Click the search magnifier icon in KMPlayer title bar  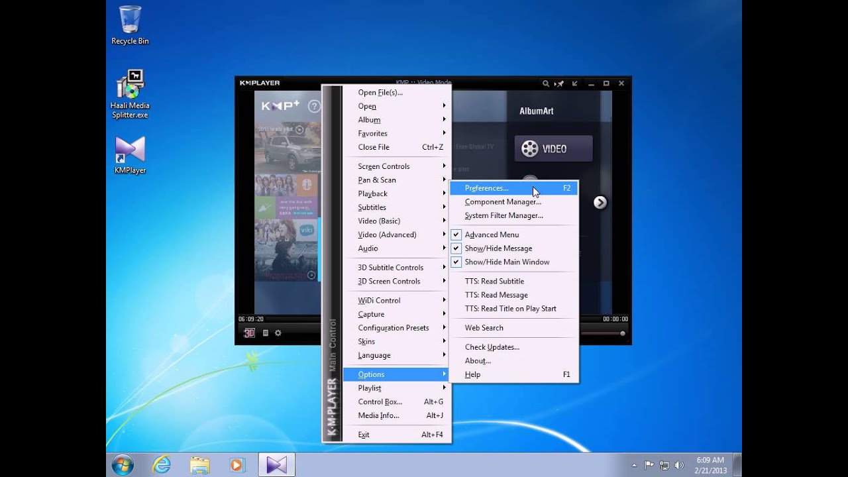coord(546,83)
